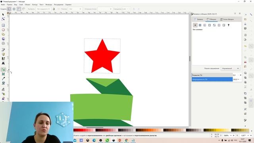Open the blend mode dropdown

click(230, 69)
